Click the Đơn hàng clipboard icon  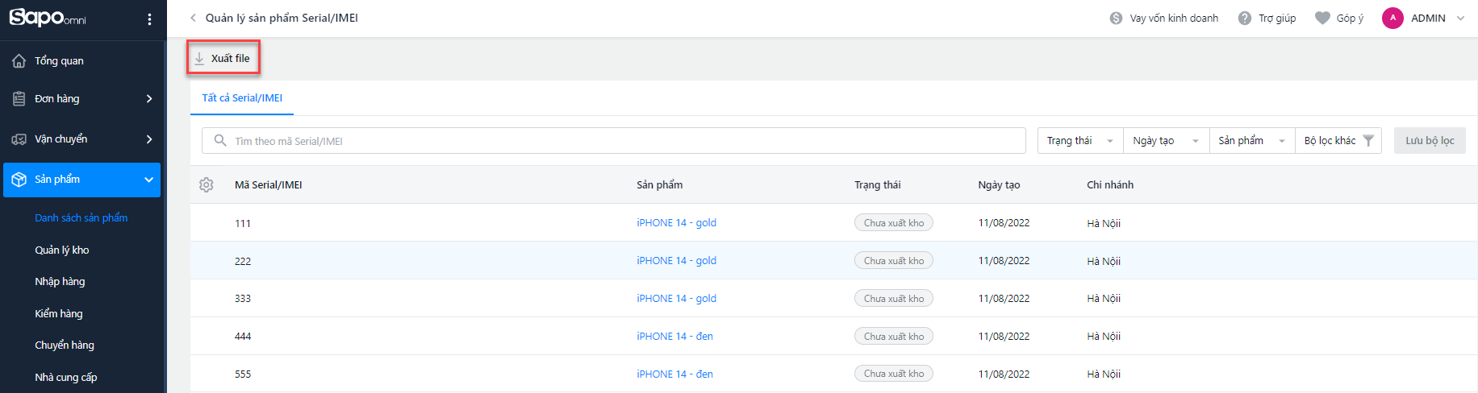coord(19,98)
